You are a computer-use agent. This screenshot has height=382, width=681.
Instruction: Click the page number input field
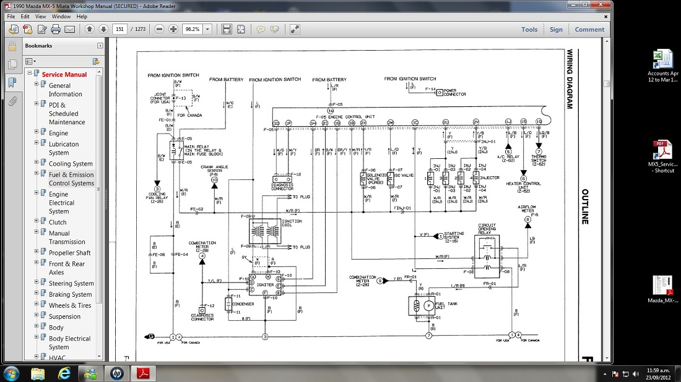coord(120,30)
